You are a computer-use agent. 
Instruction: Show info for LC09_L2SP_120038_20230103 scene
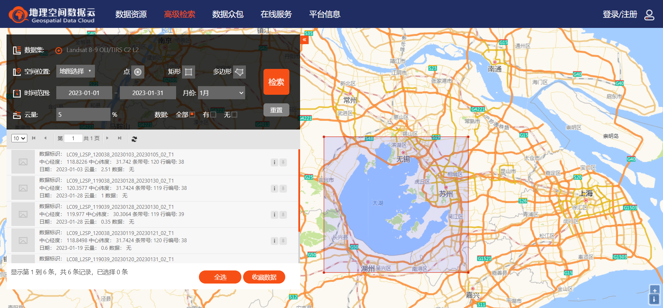coord(275,162)
